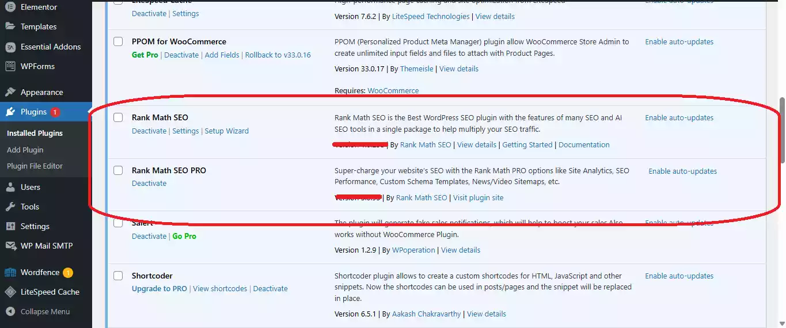Deactivate PPOM for WooCommerce
786x328 pixels.
pyautogui.click(x=181, y=55)
